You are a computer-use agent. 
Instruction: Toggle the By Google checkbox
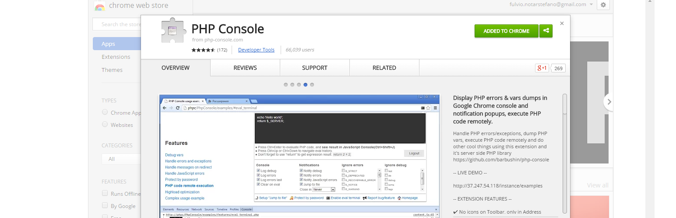[x=105, y=205]
